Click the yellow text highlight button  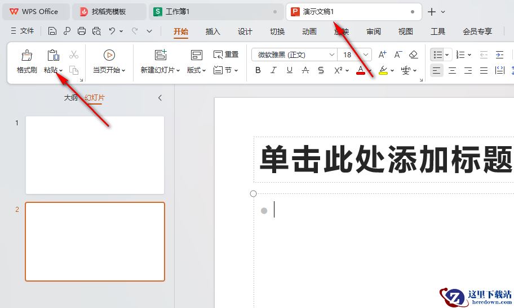(383, 70)
